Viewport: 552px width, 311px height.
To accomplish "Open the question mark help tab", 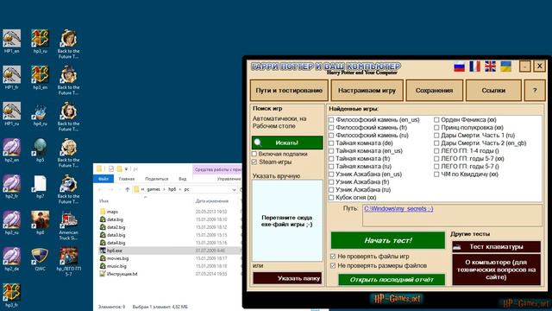I will click(535, 91).
